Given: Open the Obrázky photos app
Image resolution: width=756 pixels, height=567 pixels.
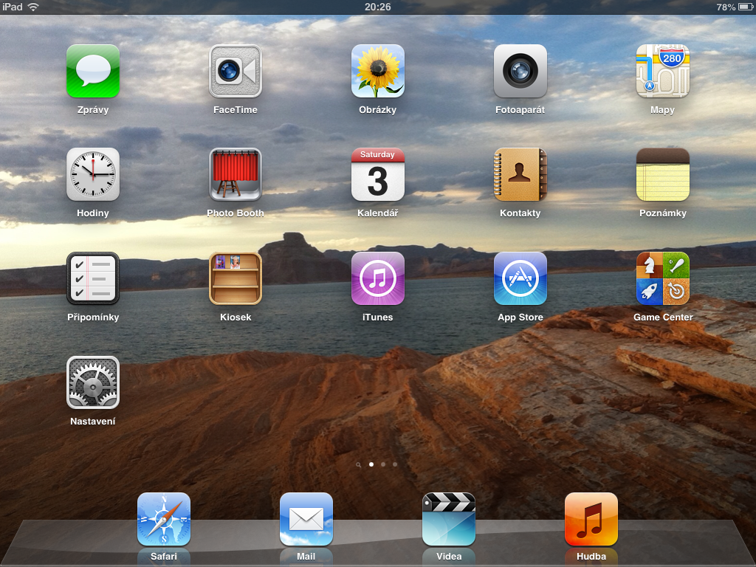Looking at the screenshot, I should coord(377,72).
